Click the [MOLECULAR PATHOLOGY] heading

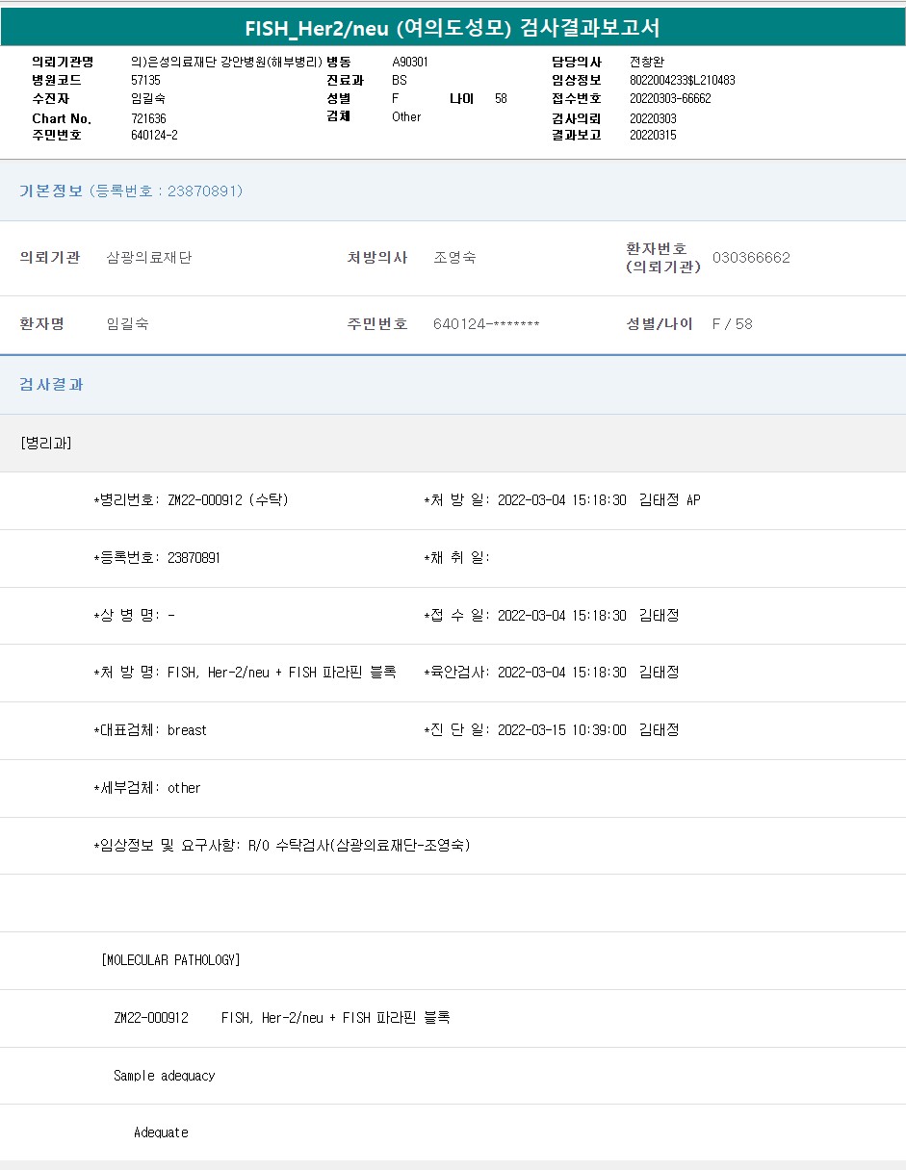(170, 960)
